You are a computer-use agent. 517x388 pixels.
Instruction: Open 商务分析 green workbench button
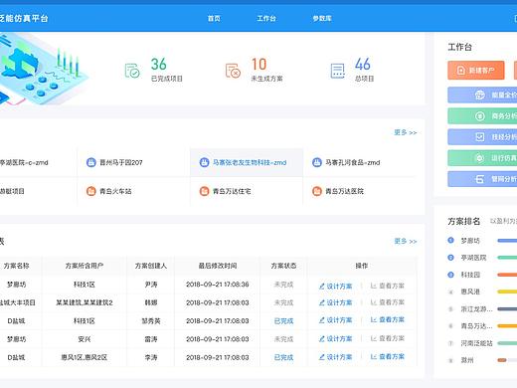pos(482,116)
